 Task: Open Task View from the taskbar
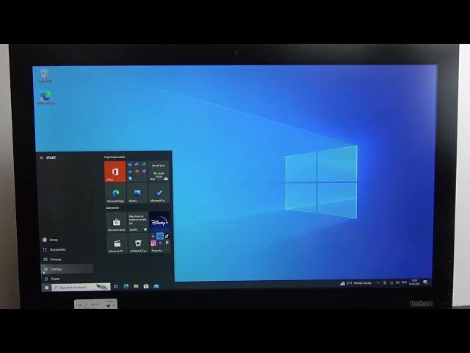[x=116, y=287]
